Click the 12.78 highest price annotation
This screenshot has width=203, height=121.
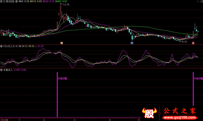66,5
